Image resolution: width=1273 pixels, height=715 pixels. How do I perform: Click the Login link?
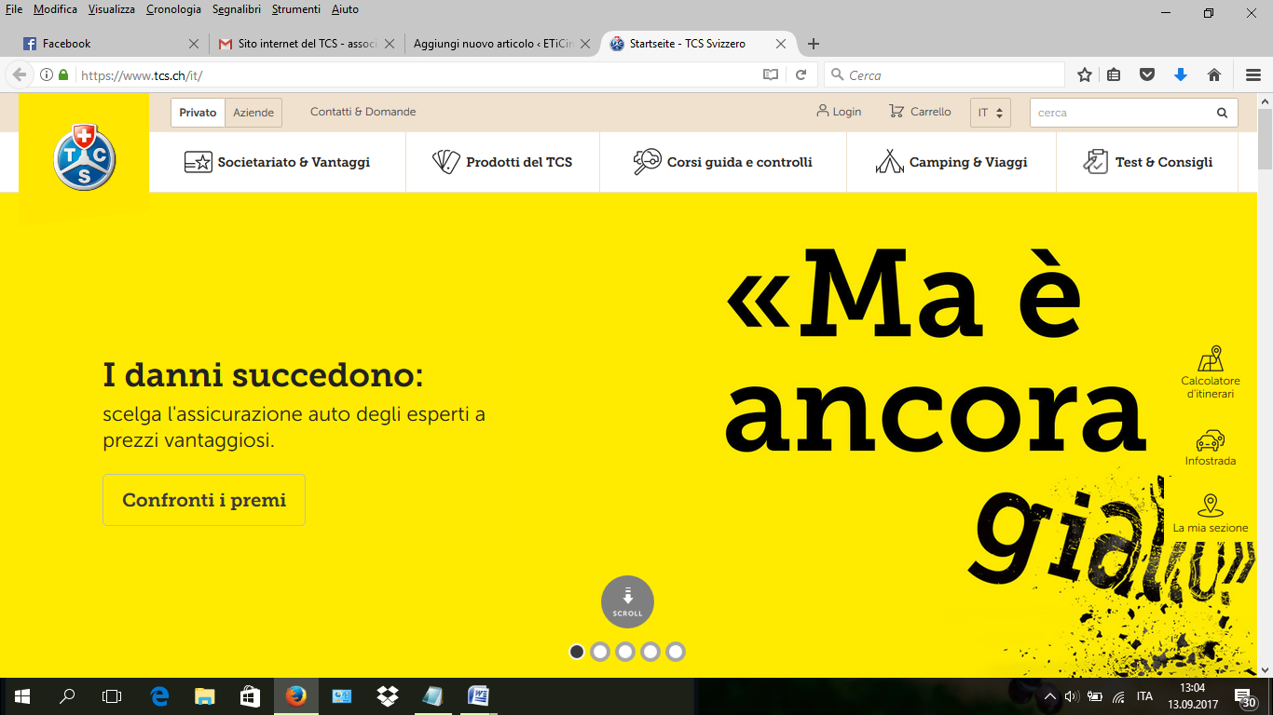pos(839,112)
